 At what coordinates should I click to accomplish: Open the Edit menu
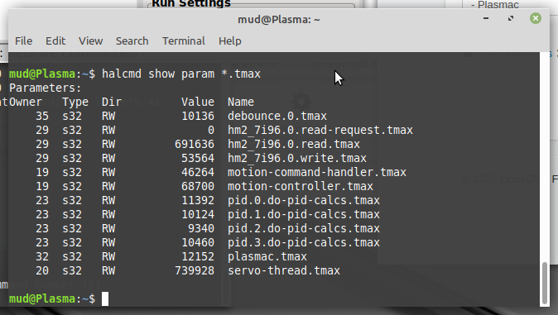[55, 41]
